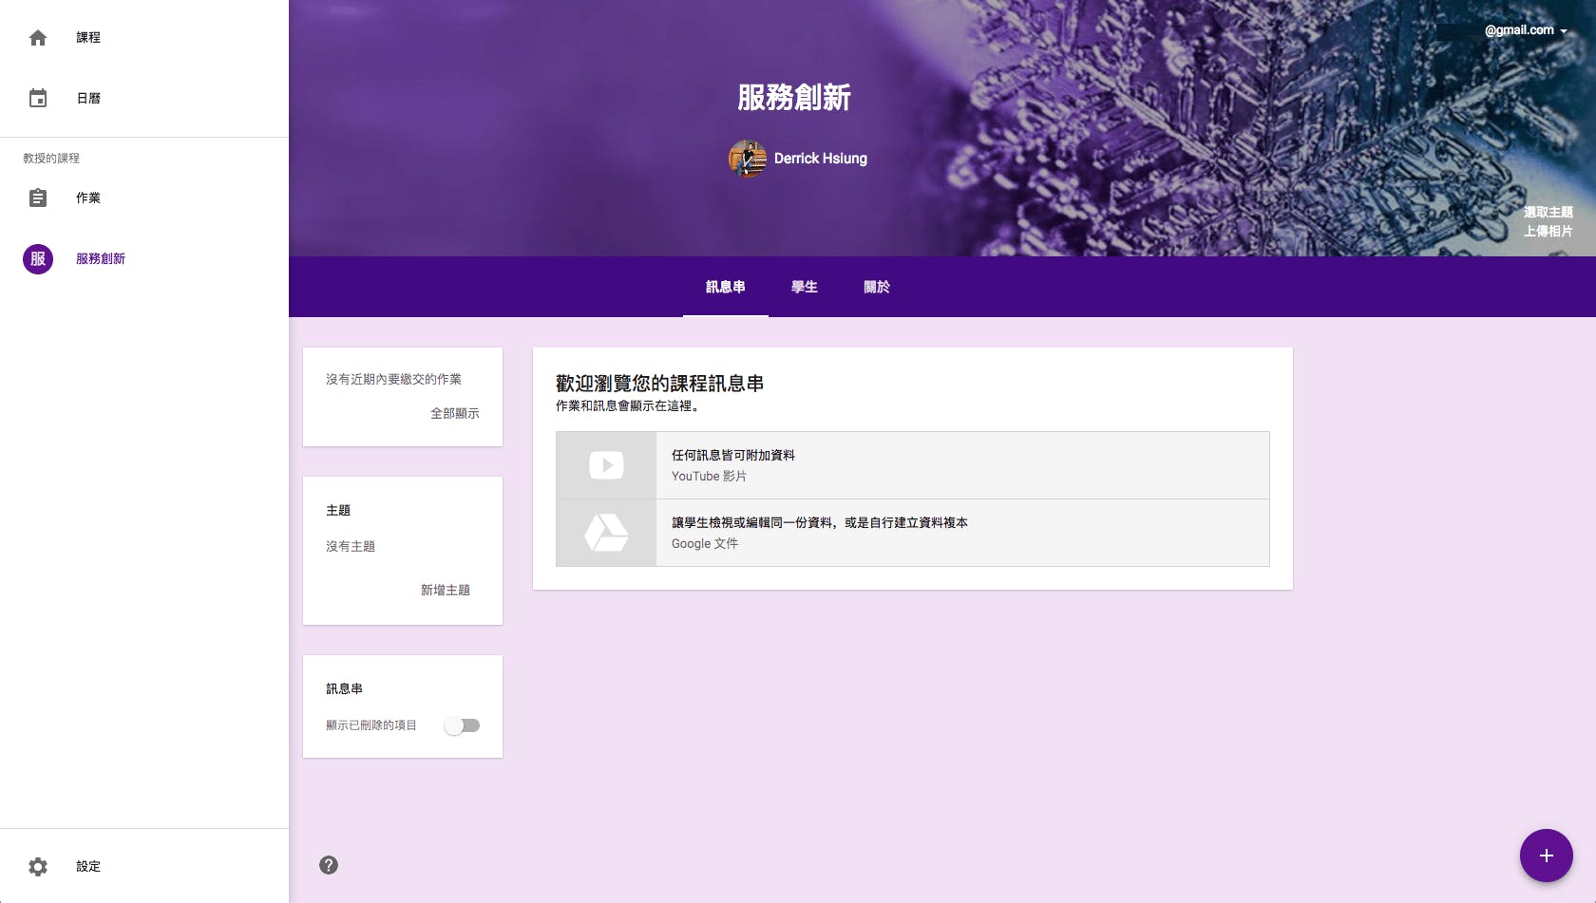Open 選取主題 to change the theme
Screen dimensions: 1596x903
(x=1548, y=213)
